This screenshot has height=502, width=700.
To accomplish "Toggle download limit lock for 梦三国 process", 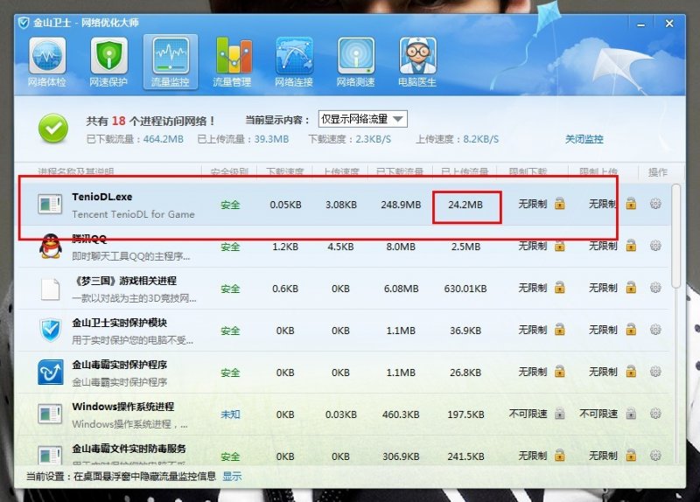I will [x=559, y=288].
